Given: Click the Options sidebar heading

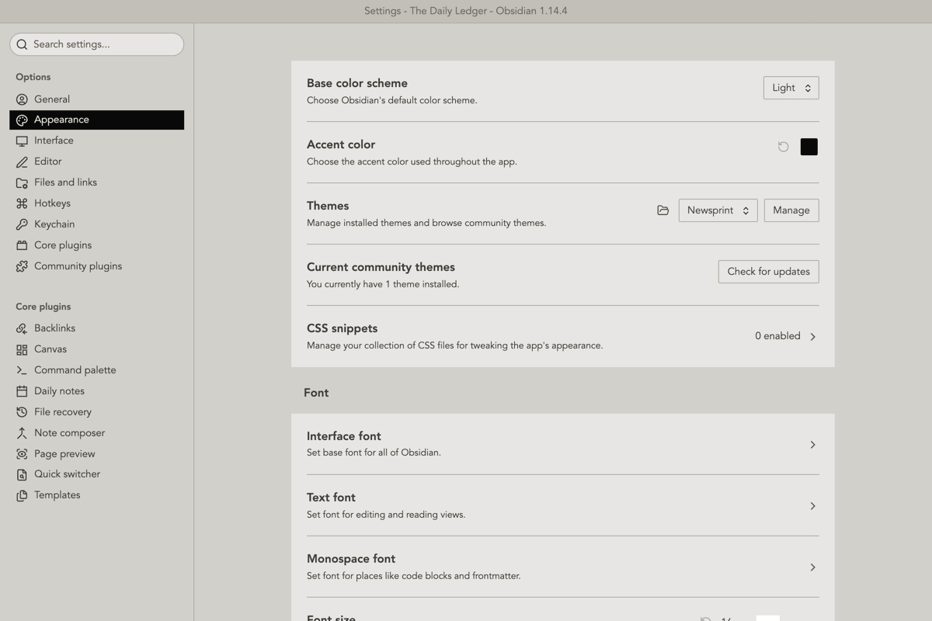Looking at the screenshot, I should (x=33, y=77).
